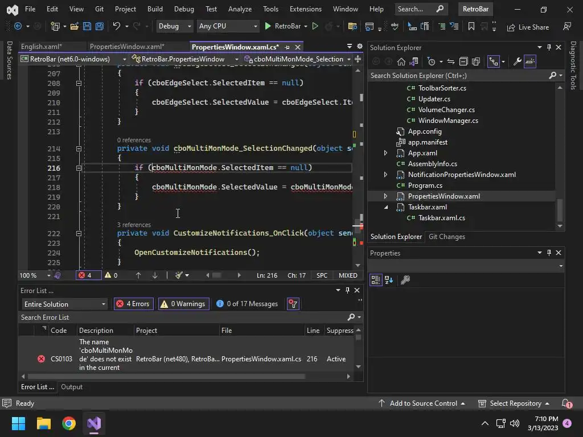Open Solution Explorer Properties wrench icon
This screenshot has height=437, width=583.
[x=517, y=61]
